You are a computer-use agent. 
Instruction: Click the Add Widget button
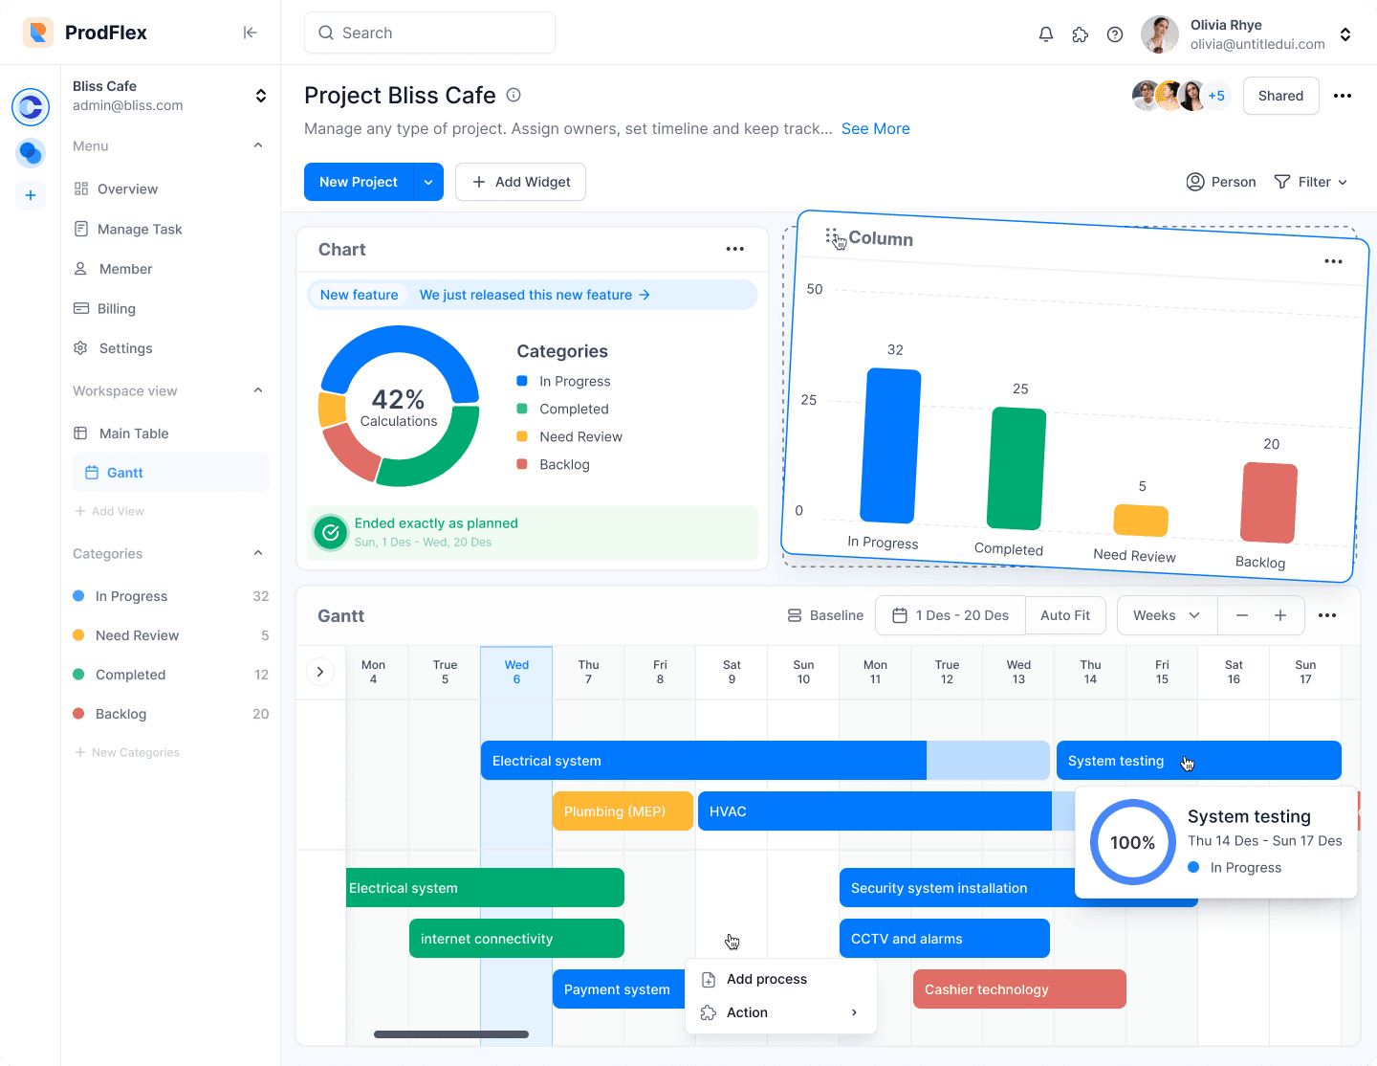pos(520,182)
